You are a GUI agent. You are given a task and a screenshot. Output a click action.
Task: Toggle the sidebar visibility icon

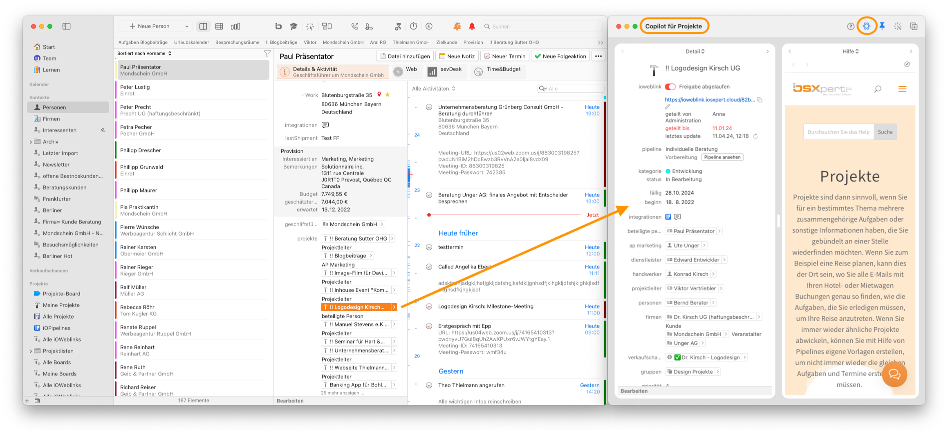point(67,26)
